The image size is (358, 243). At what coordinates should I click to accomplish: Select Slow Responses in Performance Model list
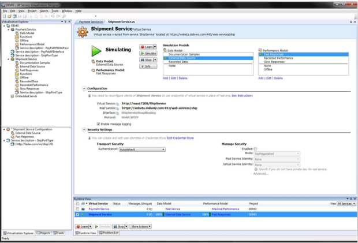(274, 61)
